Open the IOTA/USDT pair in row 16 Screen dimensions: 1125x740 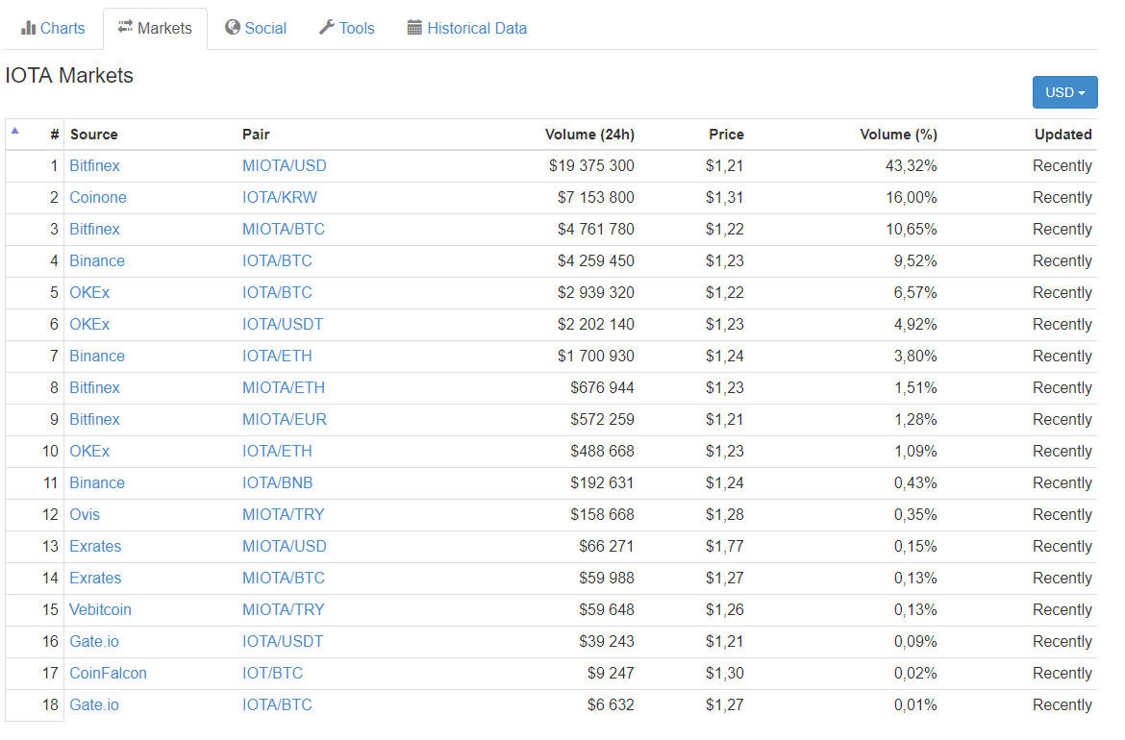point(283,642)
